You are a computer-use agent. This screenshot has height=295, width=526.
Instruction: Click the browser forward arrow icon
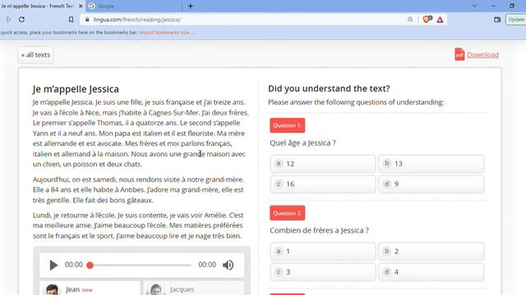pos(8,20)
